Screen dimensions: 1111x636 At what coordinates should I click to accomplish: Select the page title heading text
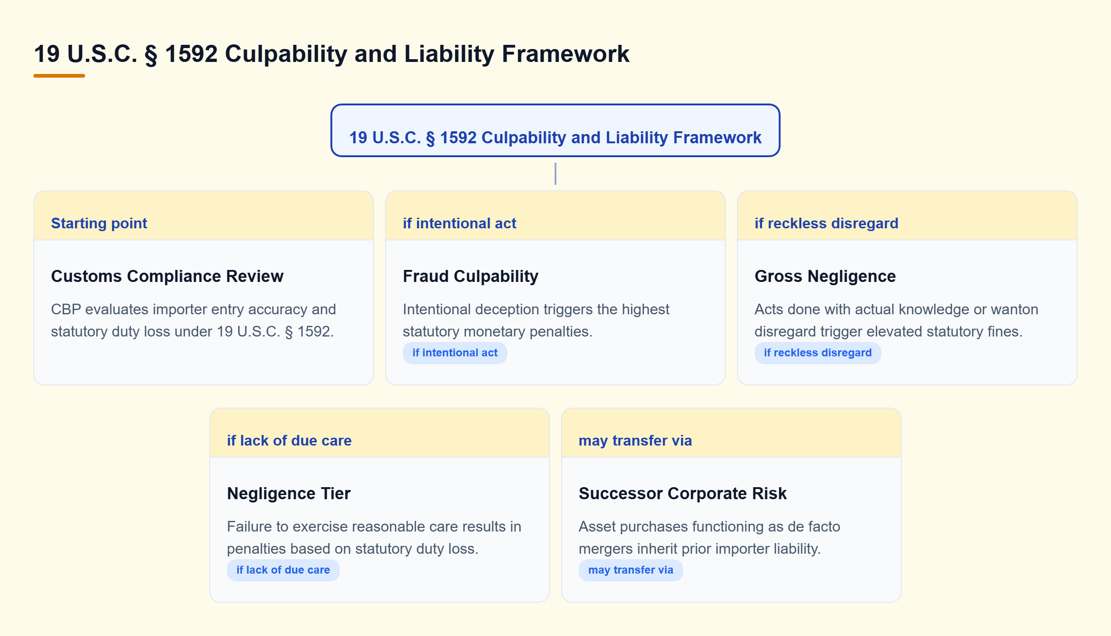click(331, 54)
